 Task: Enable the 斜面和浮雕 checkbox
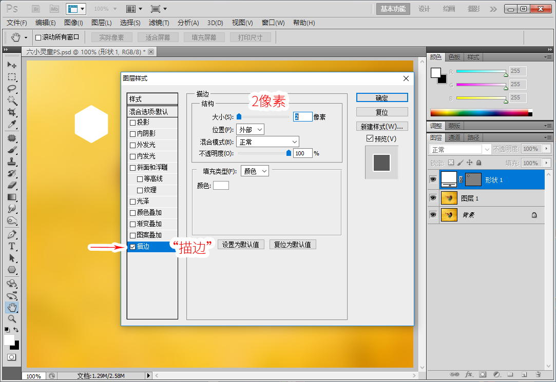[x=132, y=168]
